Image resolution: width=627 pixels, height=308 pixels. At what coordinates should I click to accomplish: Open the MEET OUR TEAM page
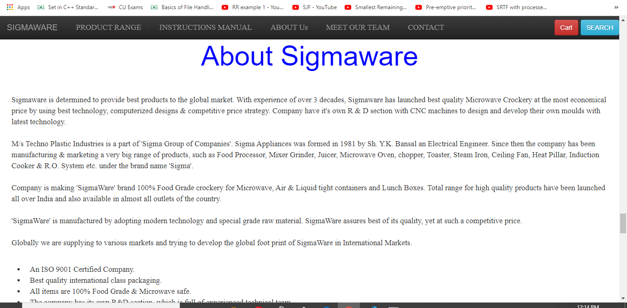click(358, 27)
